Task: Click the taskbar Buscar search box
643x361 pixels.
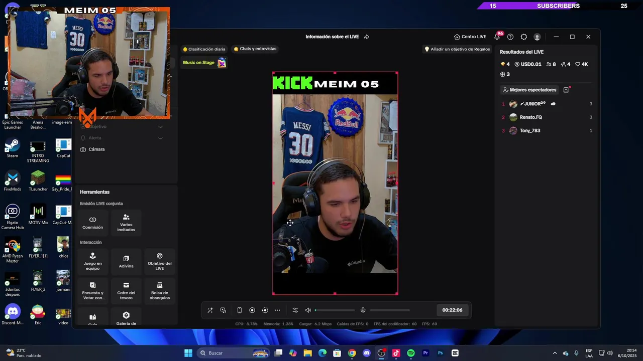Action: (234, 353)
